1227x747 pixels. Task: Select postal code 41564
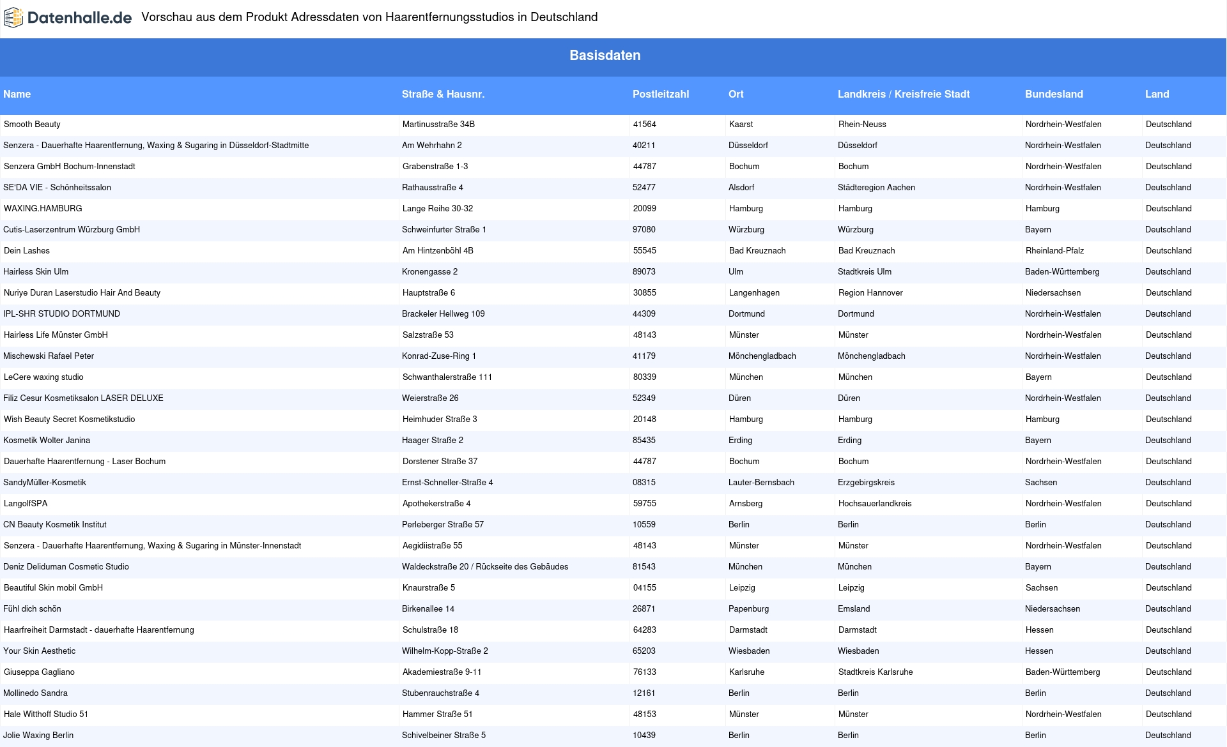(x=645, y=124)
